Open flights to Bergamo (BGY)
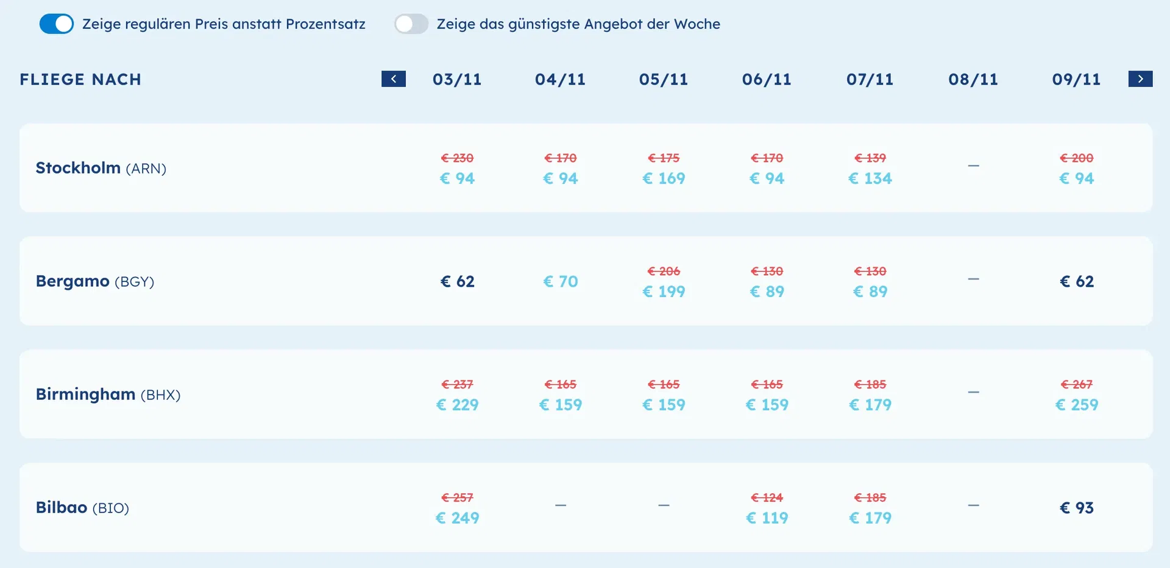Viewport: 1170px width, 568px height. (95, 281)
